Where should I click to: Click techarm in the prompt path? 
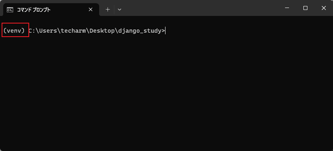point(73,31)
